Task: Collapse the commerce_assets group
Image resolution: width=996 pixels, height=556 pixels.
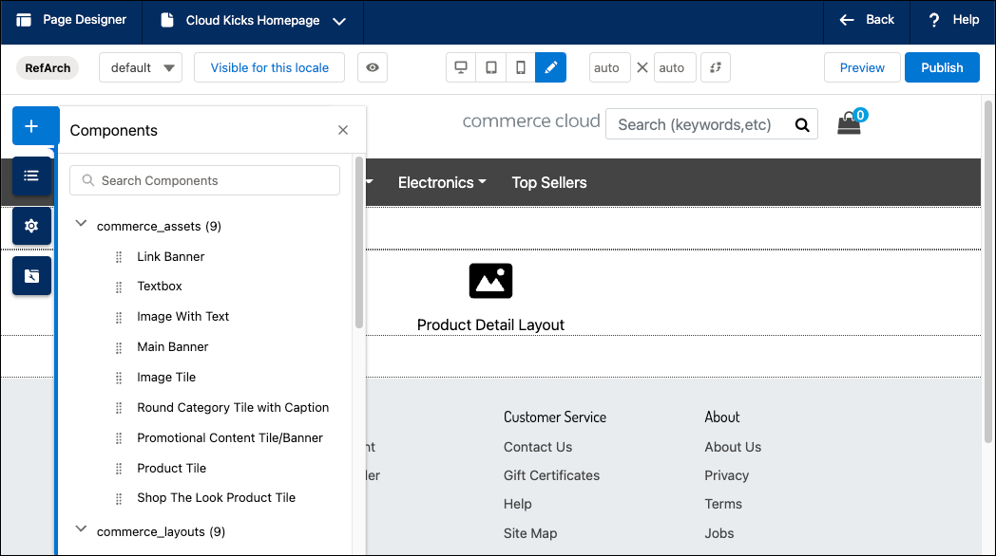Action: pyautogui.click(x=81, y=223)
